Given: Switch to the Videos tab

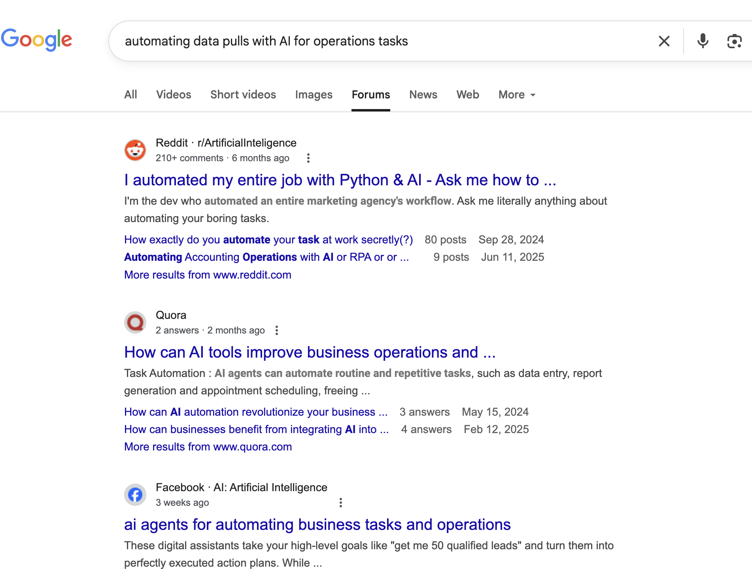Looking at the screenshot, I should click(174, 95).
